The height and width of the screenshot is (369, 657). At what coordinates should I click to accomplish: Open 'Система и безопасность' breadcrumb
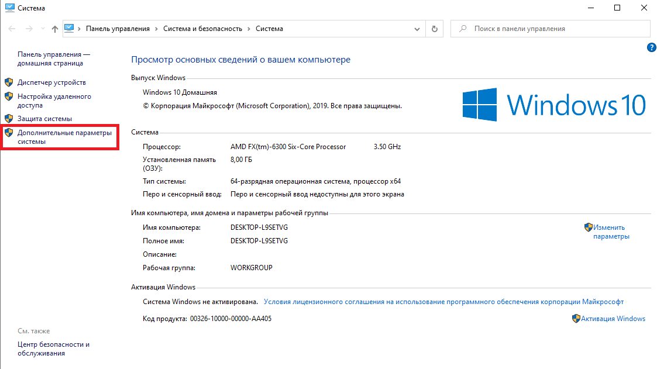coord(202,29)
